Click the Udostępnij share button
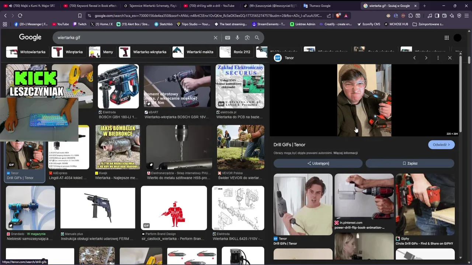This screenshot has height=265, width=472. [x=318, y=163]
